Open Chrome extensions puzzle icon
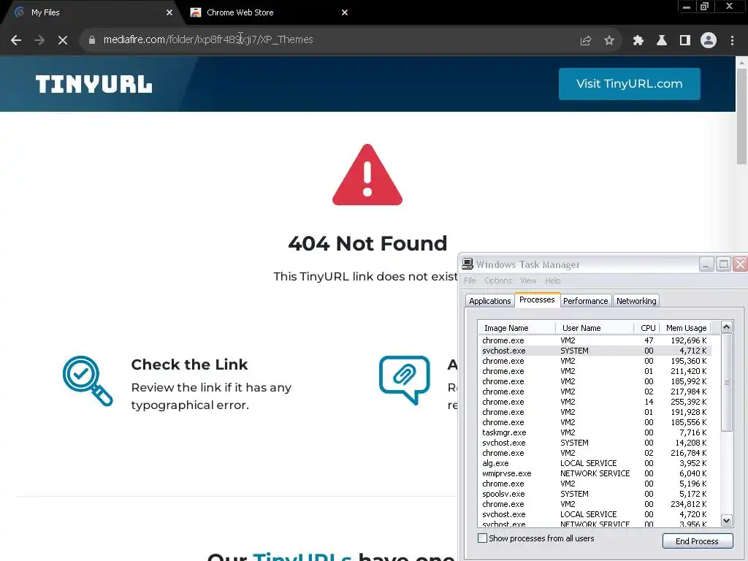 (638, 41)
